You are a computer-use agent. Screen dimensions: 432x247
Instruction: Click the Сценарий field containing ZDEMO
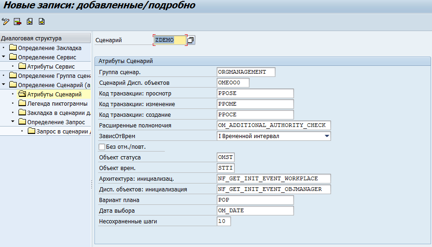[x=170, y=40]
